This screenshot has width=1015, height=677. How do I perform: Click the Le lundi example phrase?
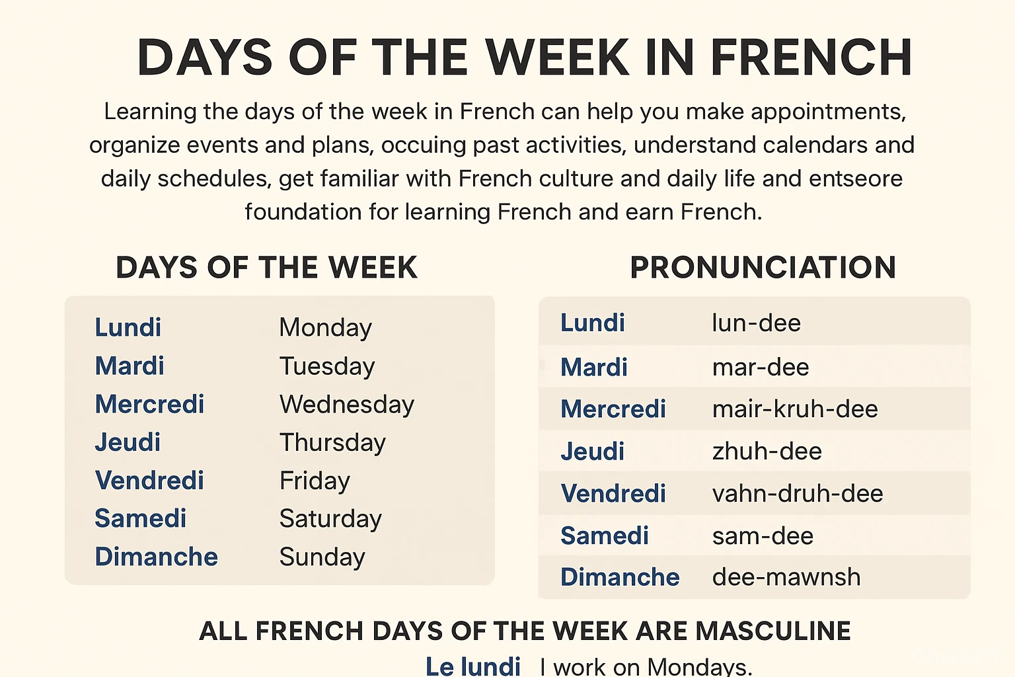473,666
